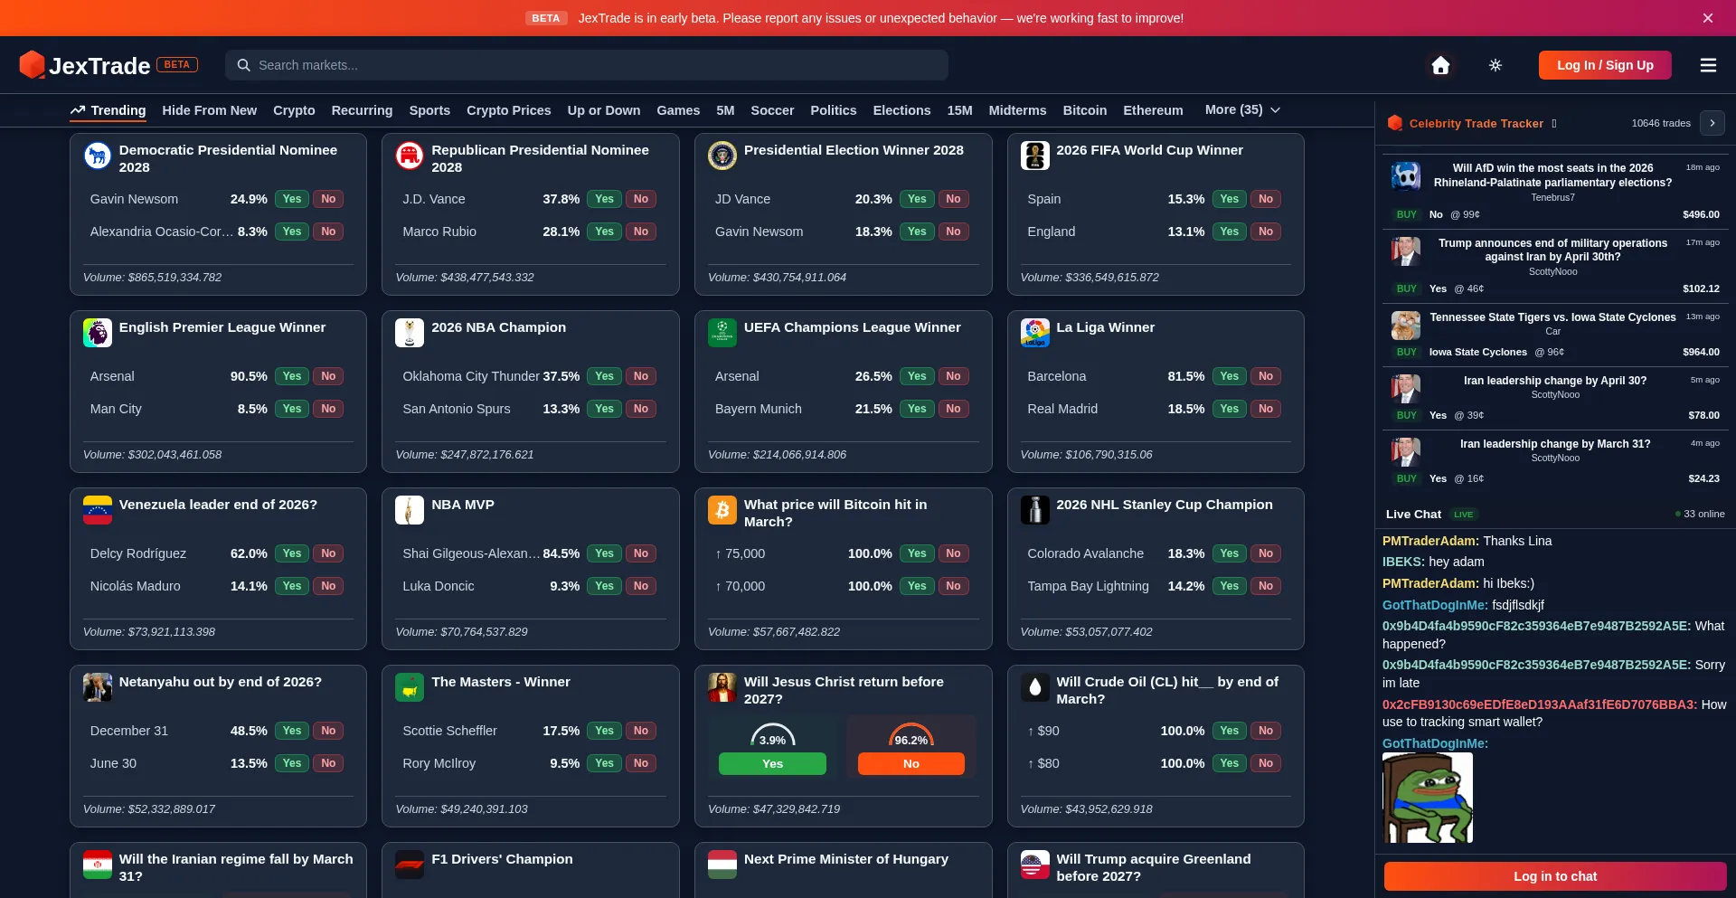The width and height of the screenshot is (1736, 898).
Task: Open Crude Oil droplet icon
Action: (x=1035, y=687)
